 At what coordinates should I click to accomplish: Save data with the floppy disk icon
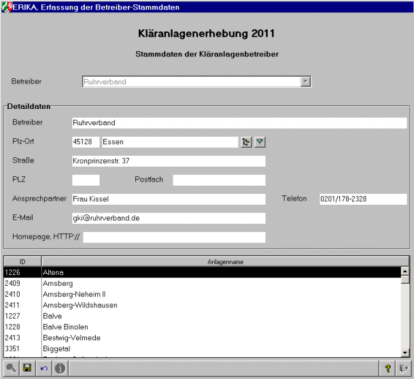click(27, 368)
